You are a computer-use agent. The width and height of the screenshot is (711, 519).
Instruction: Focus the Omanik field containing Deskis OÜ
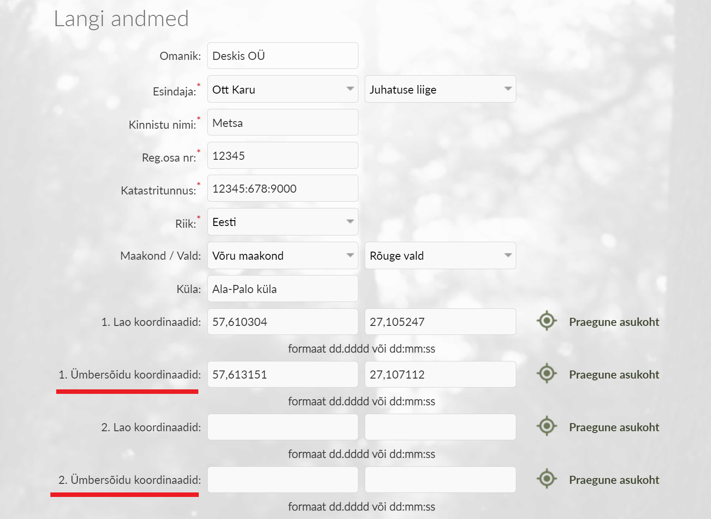tap(283, 56)
